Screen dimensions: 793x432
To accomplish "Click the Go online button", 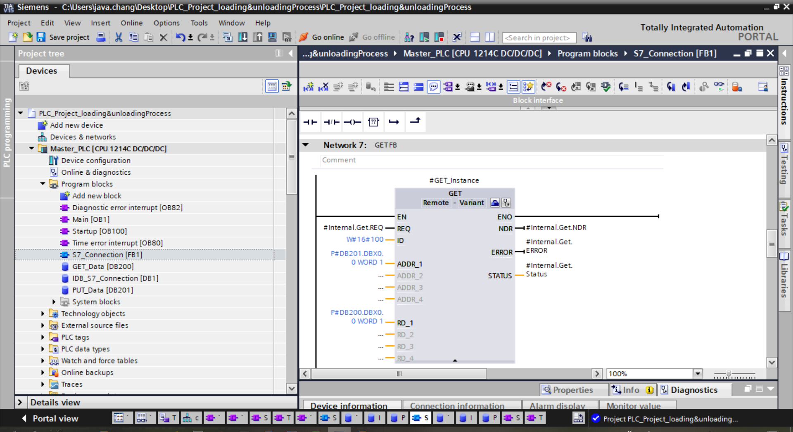I will click(x=322, y=37).
